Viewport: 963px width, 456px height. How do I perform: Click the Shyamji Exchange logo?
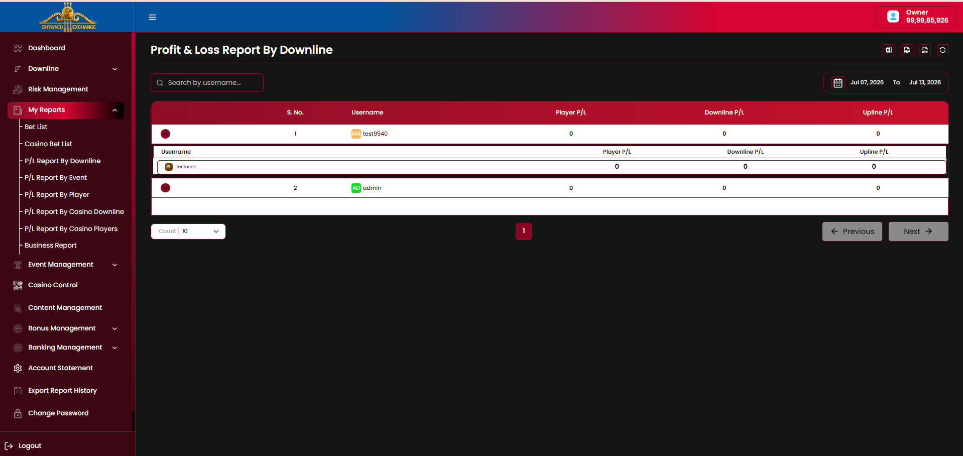(x=68, y=17)
